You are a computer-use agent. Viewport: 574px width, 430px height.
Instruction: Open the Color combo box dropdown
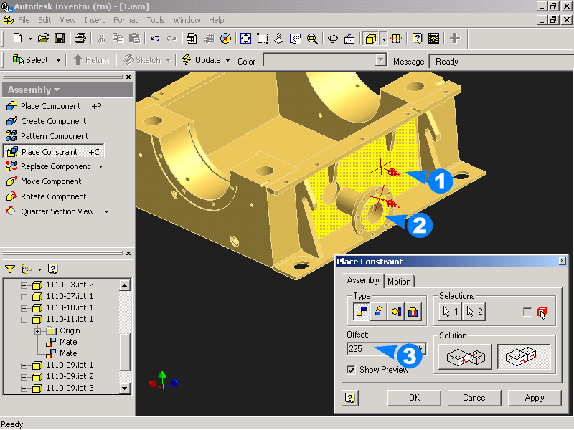381,60
